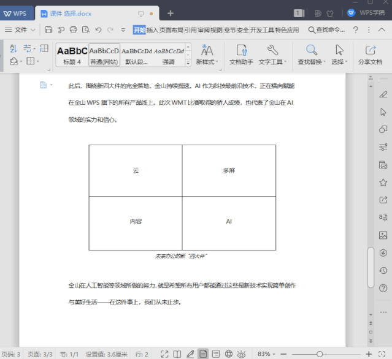Viewport: 392px width, 359px height.
Task: Click the picture icon in right sidebar
Action: 383,235
